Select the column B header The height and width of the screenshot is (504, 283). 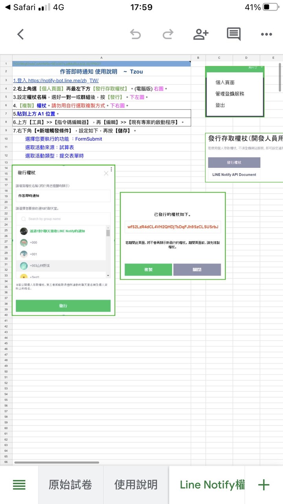pos(198,57)
